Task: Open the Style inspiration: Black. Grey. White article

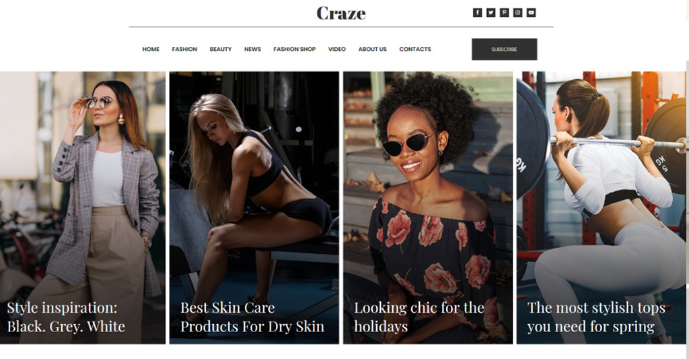Action: click(66, 317)
